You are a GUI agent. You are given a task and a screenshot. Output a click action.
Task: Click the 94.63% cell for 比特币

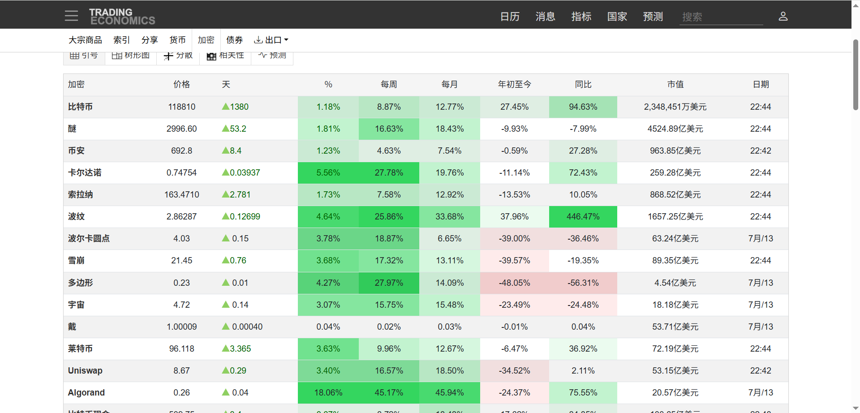[583, 107]
